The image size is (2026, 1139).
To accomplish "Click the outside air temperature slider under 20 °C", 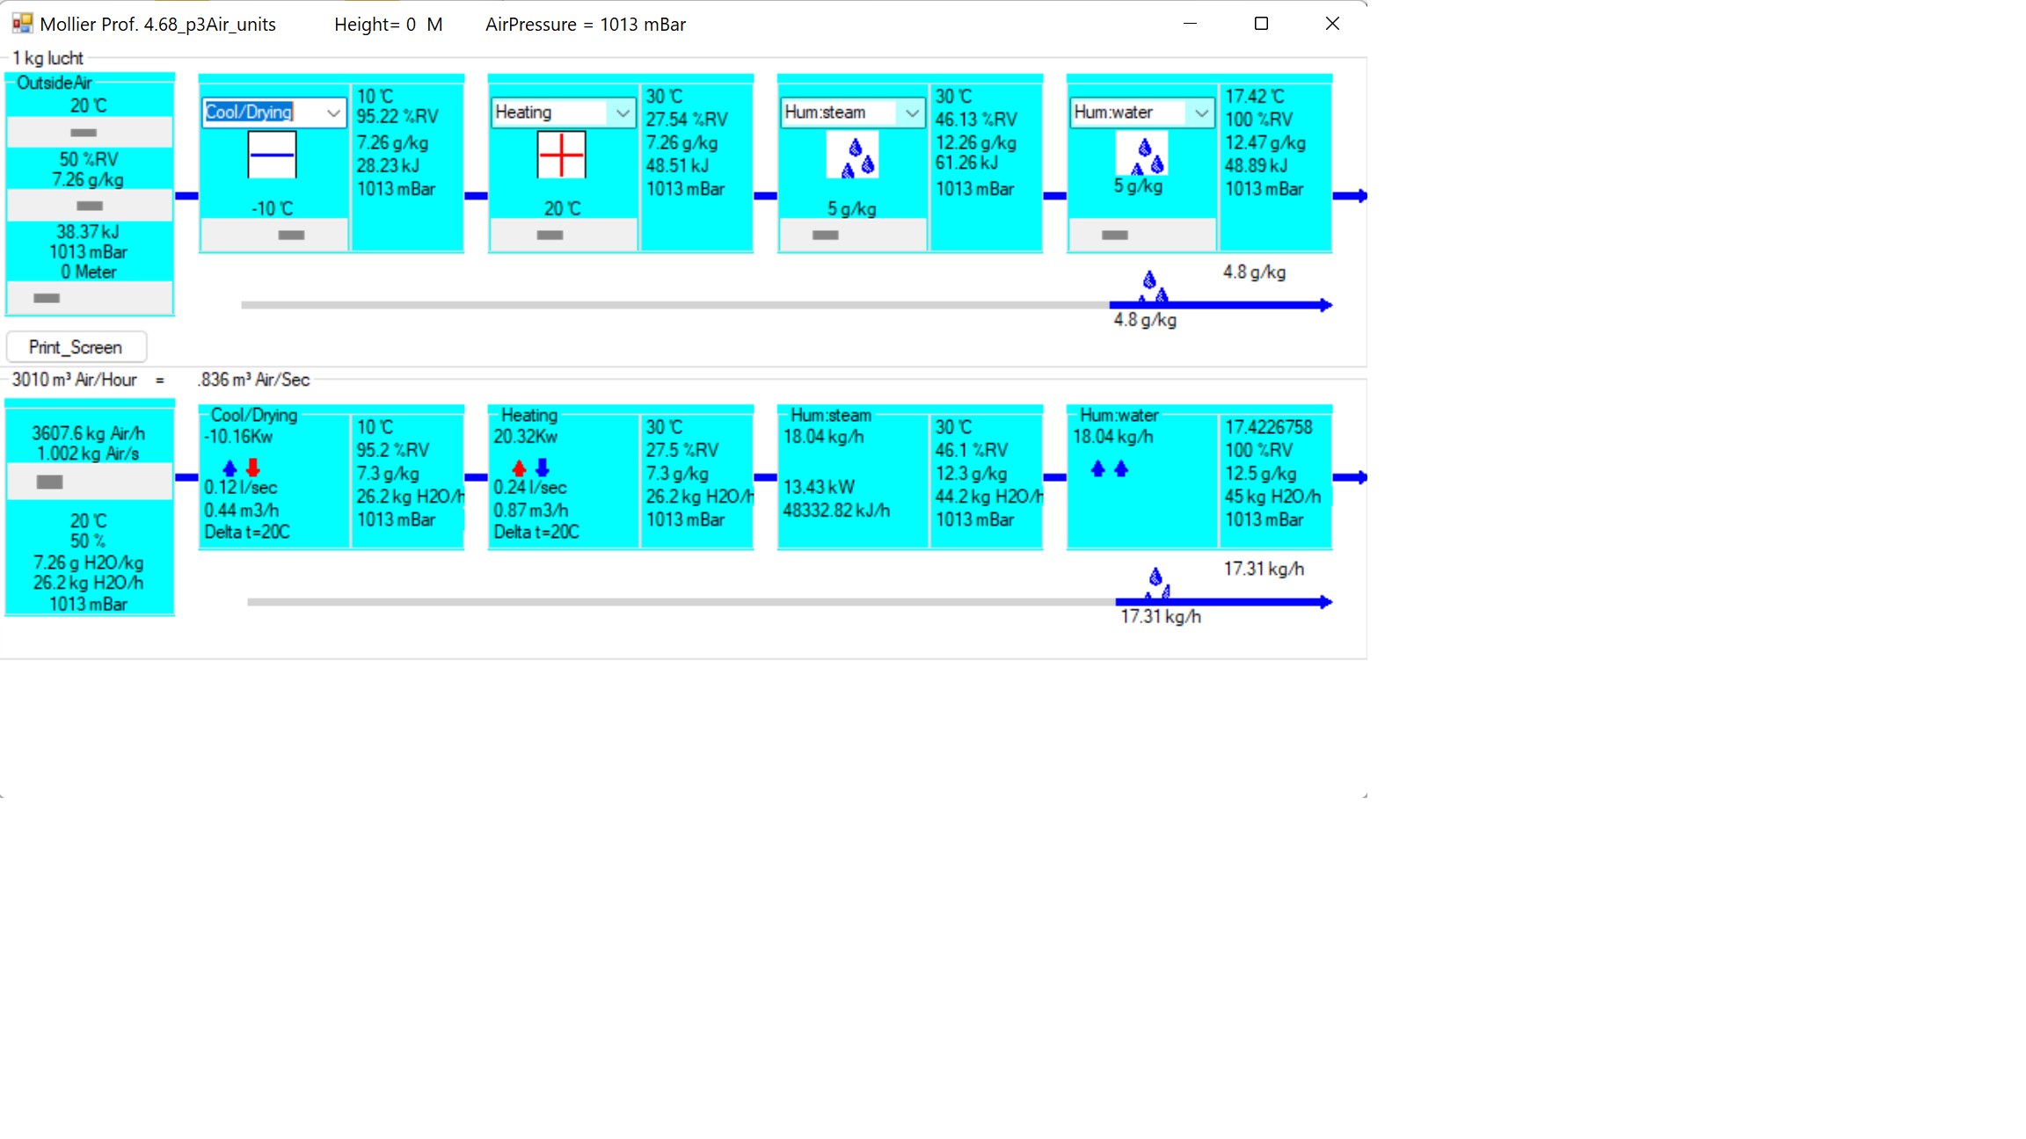I will click(x=84, y=133).
